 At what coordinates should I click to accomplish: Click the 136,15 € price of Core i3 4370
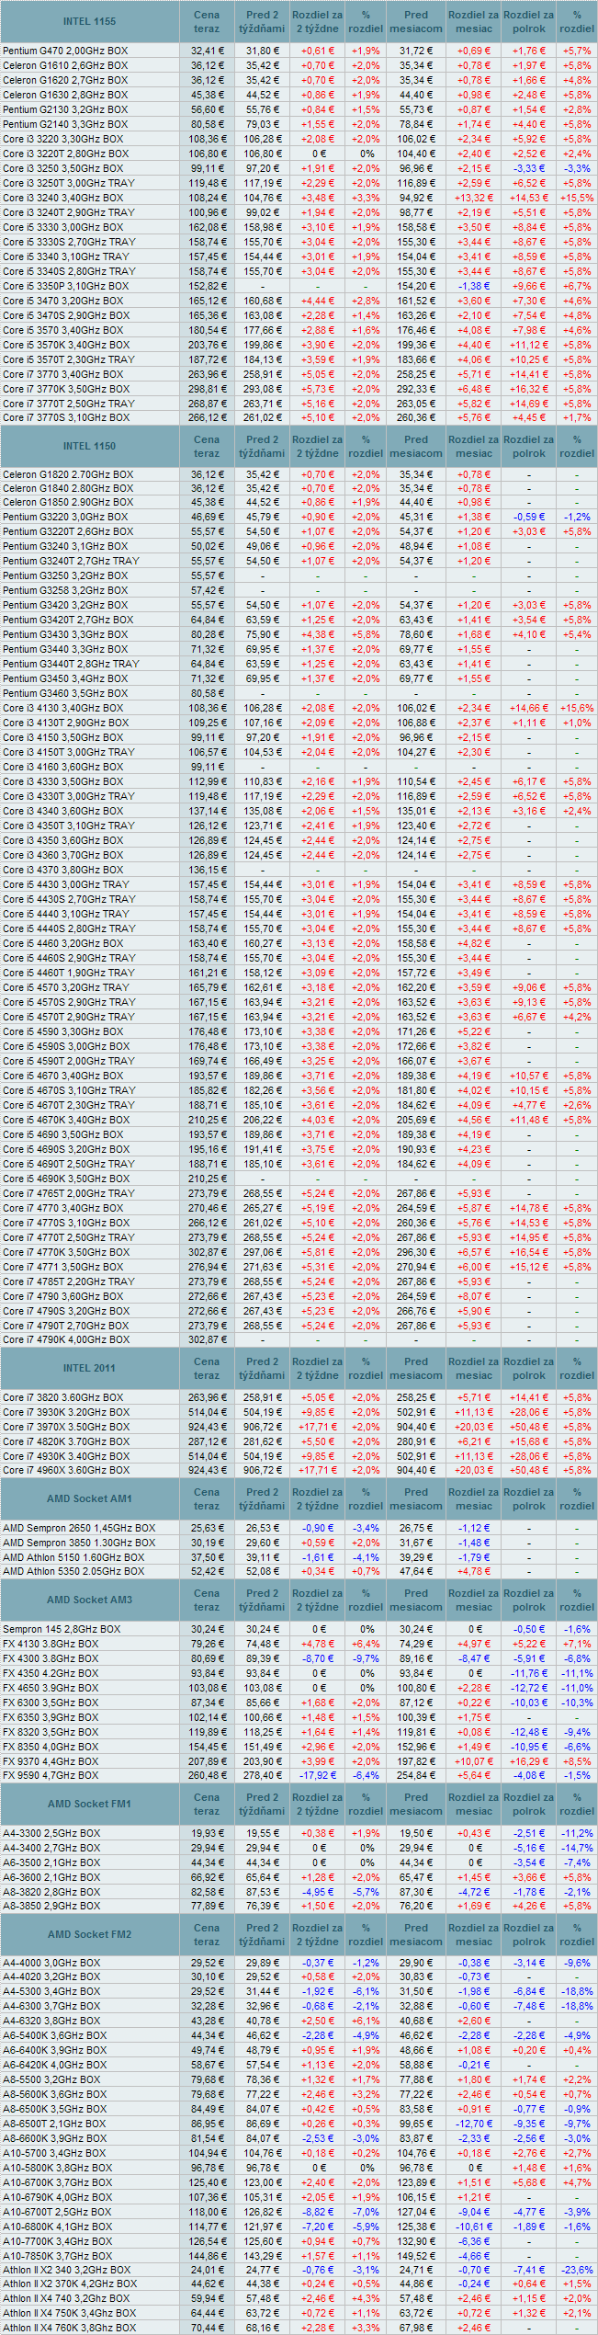tap(207, 870)
